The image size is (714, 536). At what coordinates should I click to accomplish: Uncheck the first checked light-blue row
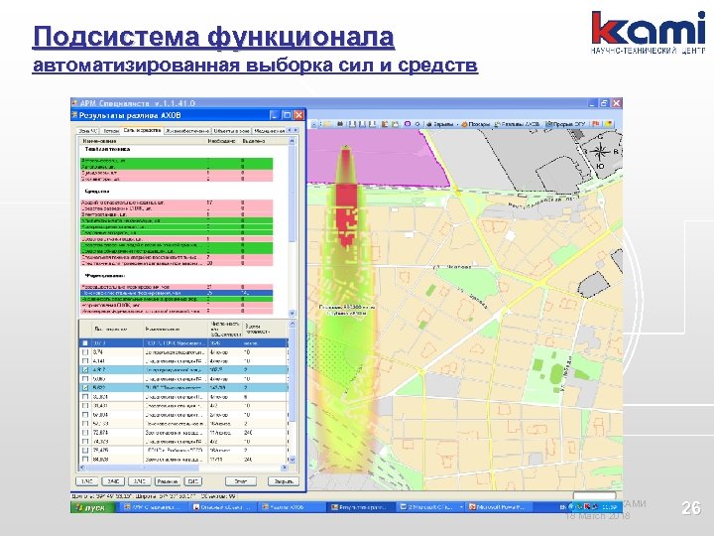coord(85,370)
